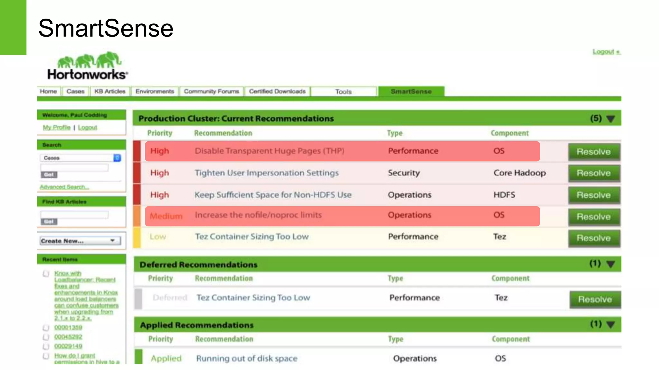Click the 'Medium' priority label
Viewport: 659px width, 370px height.
pyautogui.click(x=166, y=216)
